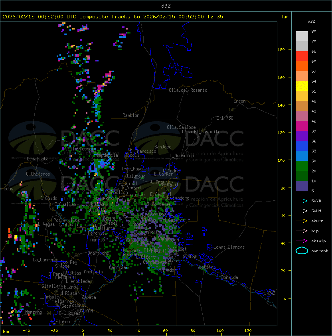This screenshot has height=336, width=332.
Task: Click the 'Manzano' map label
Action: point(34,312)
